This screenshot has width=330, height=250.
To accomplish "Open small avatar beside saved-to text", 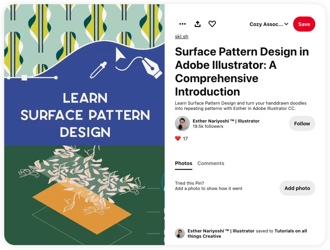I will 180,233.
